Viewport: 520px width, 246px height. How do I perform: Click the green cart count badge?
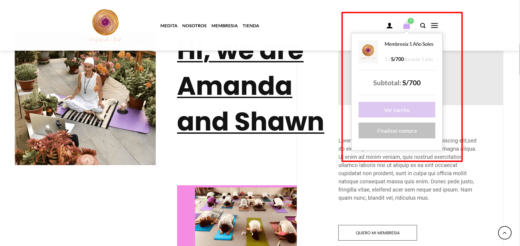410,21
